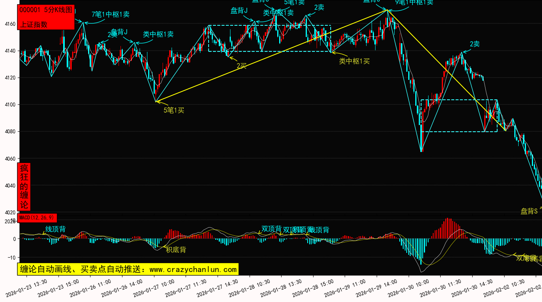Select the 9笔1中枢1卖 label at chart top
This screenshot has height=302, width=542.
tap(414, 2)
